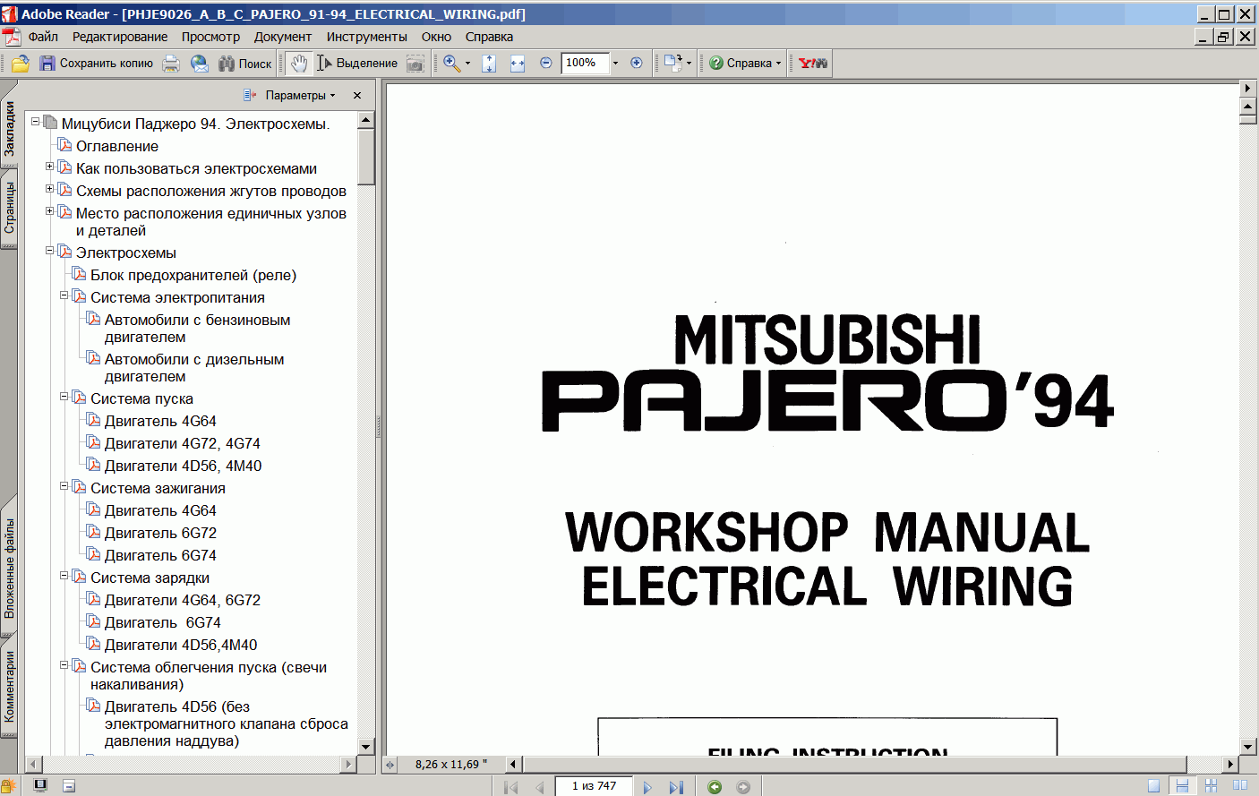Image resolution: width=1259 pixels, height=796 pixels.
Task: Open the Документ menu
Action: (282, 37)
